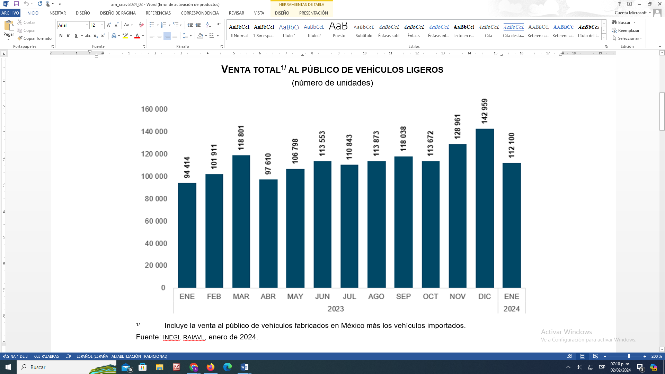Apply the yellow text highlight color
The height and width of the screenshot is (374, 665).
[125, 36]
